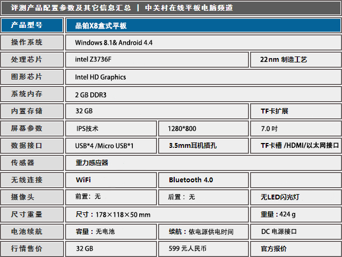Select the 传感器 row label

click(32, 163)
